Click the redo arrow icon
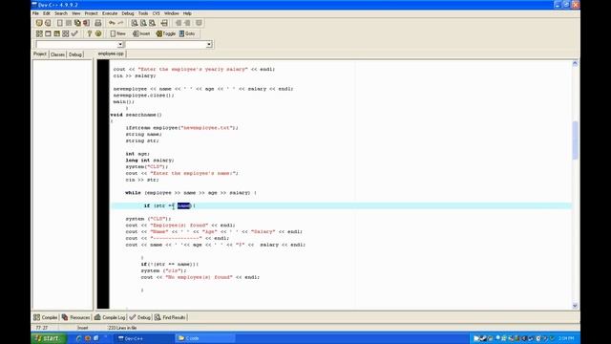The height and width of the screenshot is (344, 611). click(121, 23)
